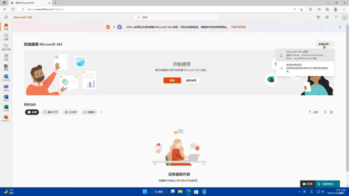
Task: Switch to list view in quick access
Action: click(x=325, y=112)
